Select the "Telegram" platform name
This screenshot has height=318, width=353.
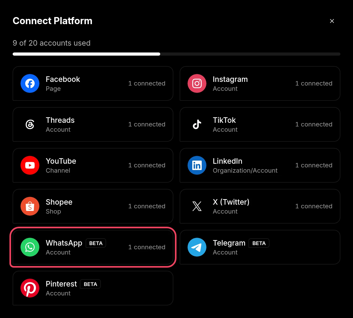point(229,243)
